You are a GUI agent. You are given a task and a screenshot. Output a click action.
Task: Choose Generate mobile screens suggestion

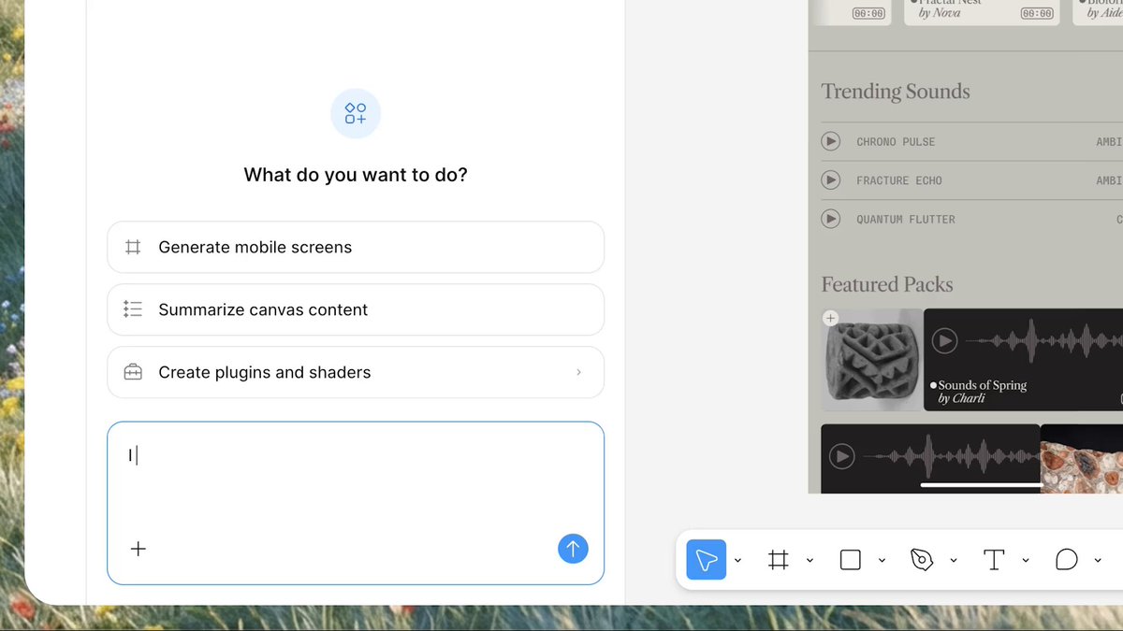356,247
